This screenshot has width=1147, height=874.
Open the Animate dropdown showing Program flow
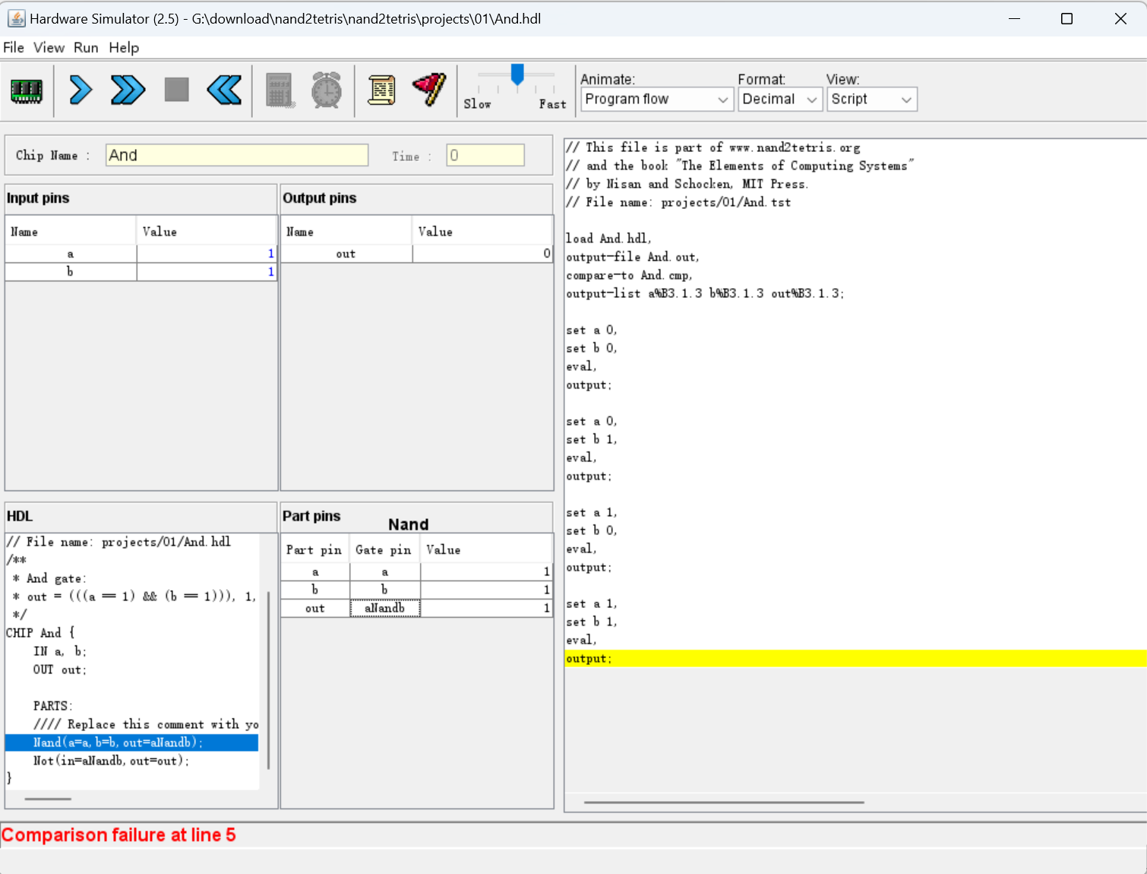(656, 100)
